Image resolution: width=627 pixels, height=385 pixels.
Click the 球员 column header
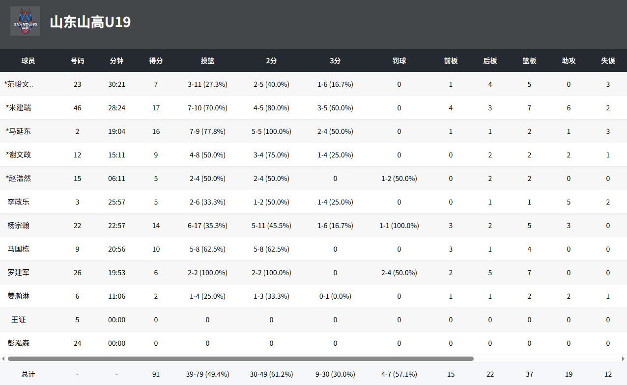(28, 61)
